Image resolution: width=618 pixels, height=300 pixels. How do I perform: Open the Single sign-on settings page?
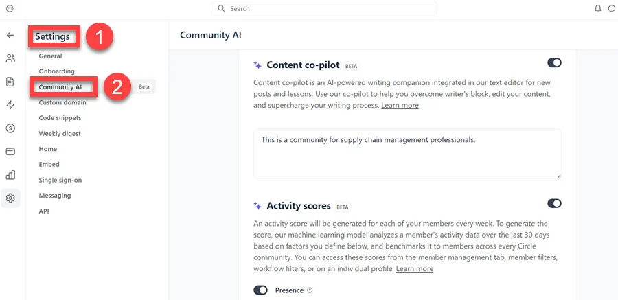pos(60,181)
